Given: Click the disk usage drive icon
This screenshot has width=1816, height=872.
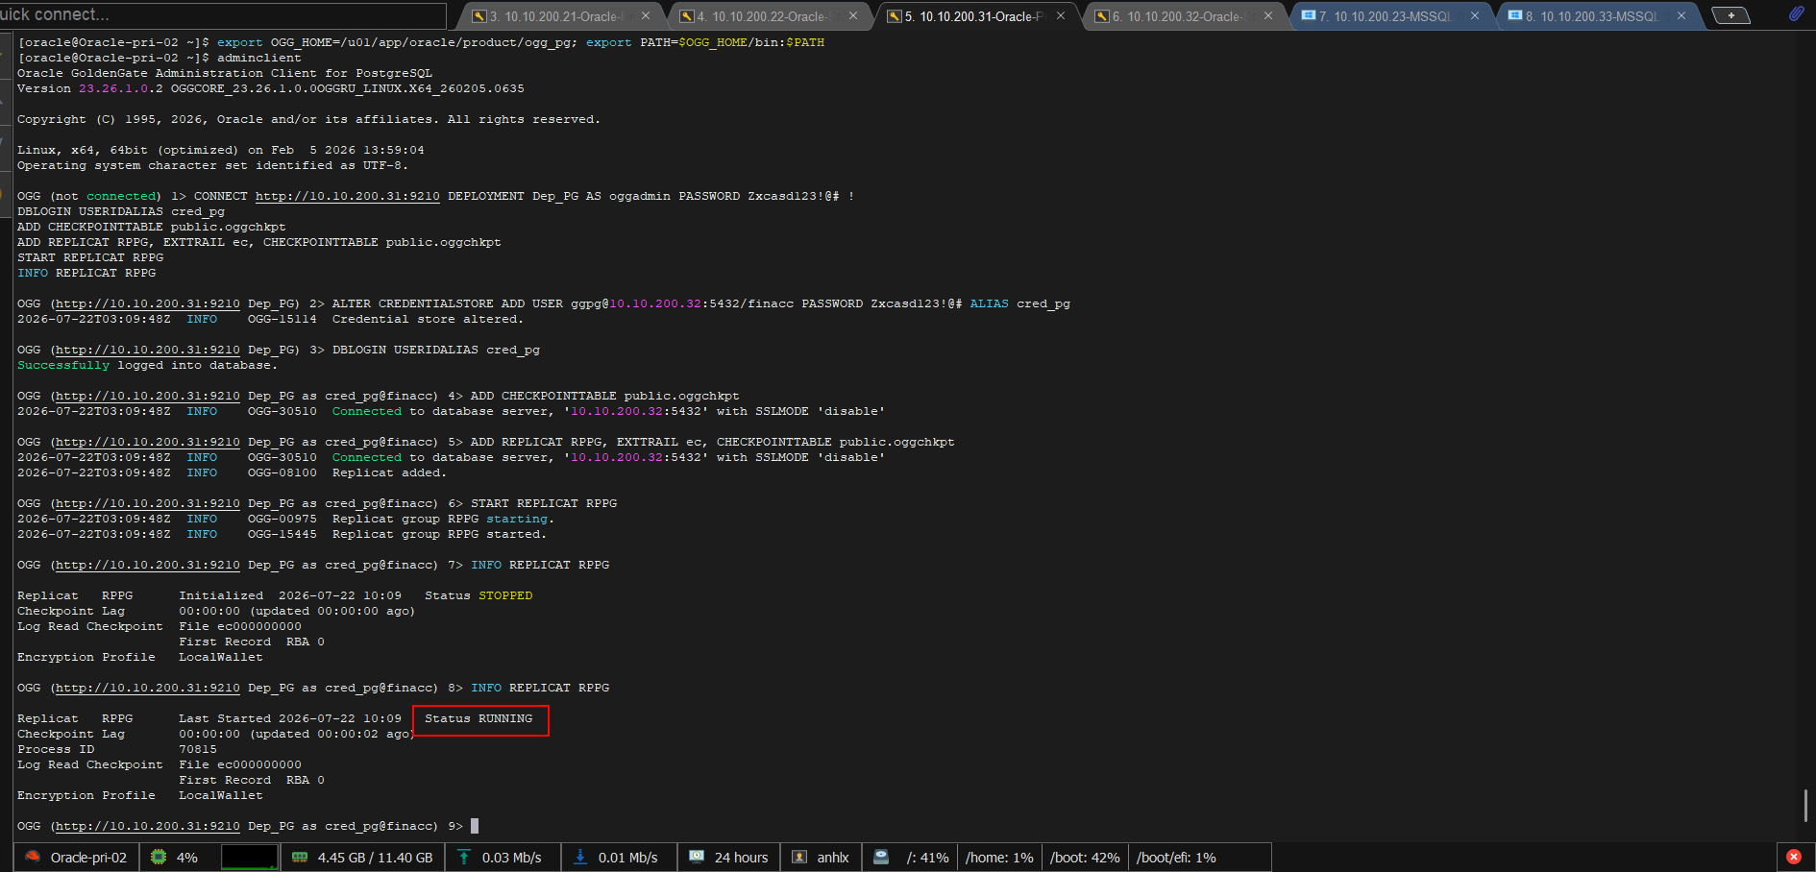Looking at the screenshot, I should (x=881, y=857).
